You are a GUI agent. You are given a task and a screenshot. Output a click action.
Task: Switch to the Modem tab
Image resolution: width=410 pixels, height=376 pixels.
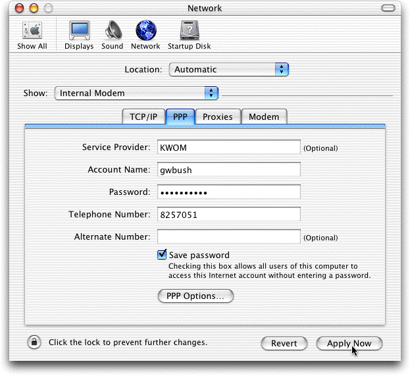264,117
